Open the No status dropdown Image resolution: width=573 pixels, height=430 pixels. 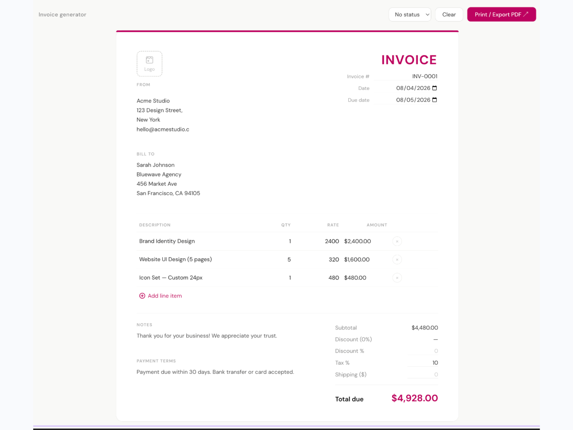pyautogui.click(x=410, y=14)
